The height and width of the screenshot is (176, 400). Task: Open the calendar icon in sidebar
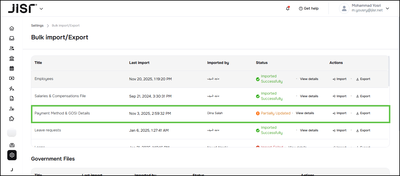[12, 69]
